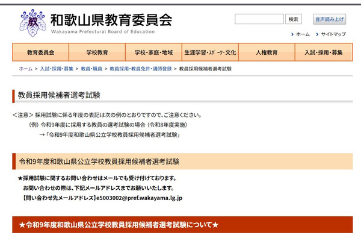The width and height of the screenshot is (361, 241).
Task: Click the お問い合わせの際は line
Action: point(99,188)
